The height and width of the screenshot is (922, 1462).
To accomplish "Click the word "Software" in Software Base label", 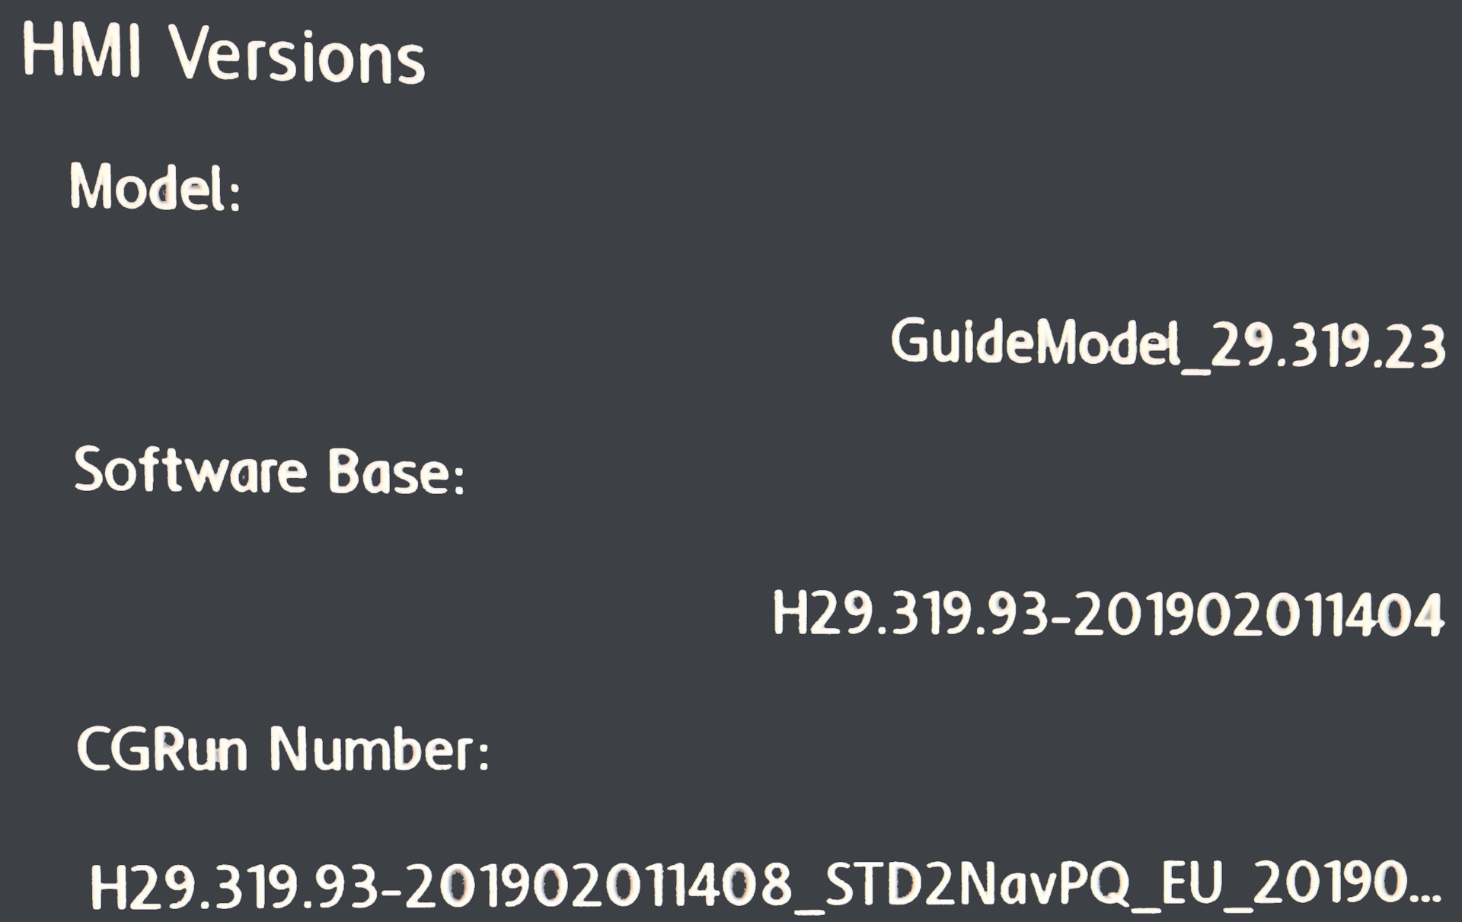I will [x=190, y=471].
